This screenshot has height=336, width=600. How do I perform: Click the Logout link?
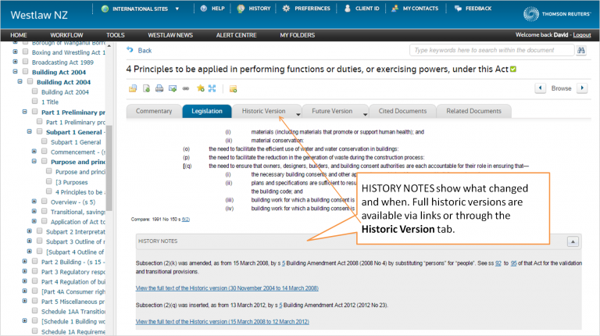[x=582, y=35]
